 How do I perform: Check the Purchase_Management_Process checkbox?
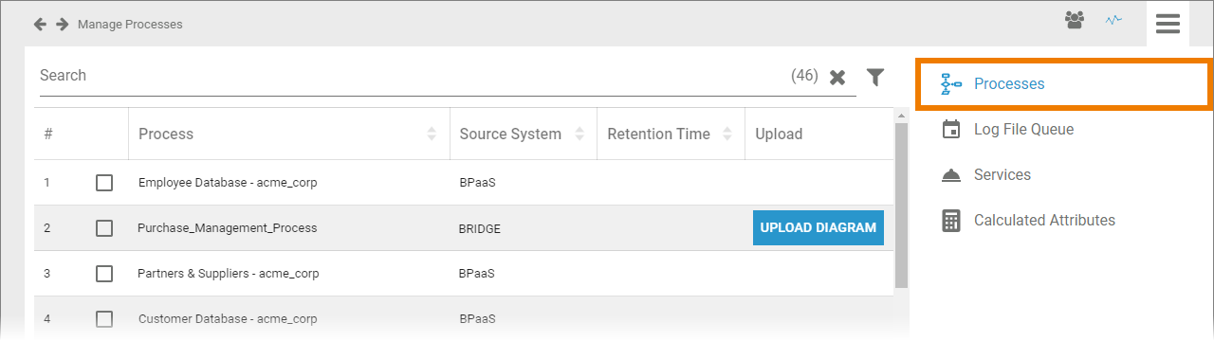click(x=104, y=228)
